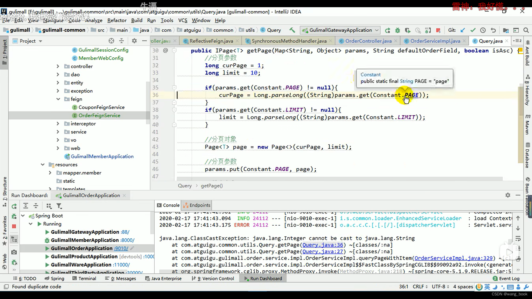532x299 pixels.
Task: Click the console soft-wrap icon
Action: pos(518,239)
